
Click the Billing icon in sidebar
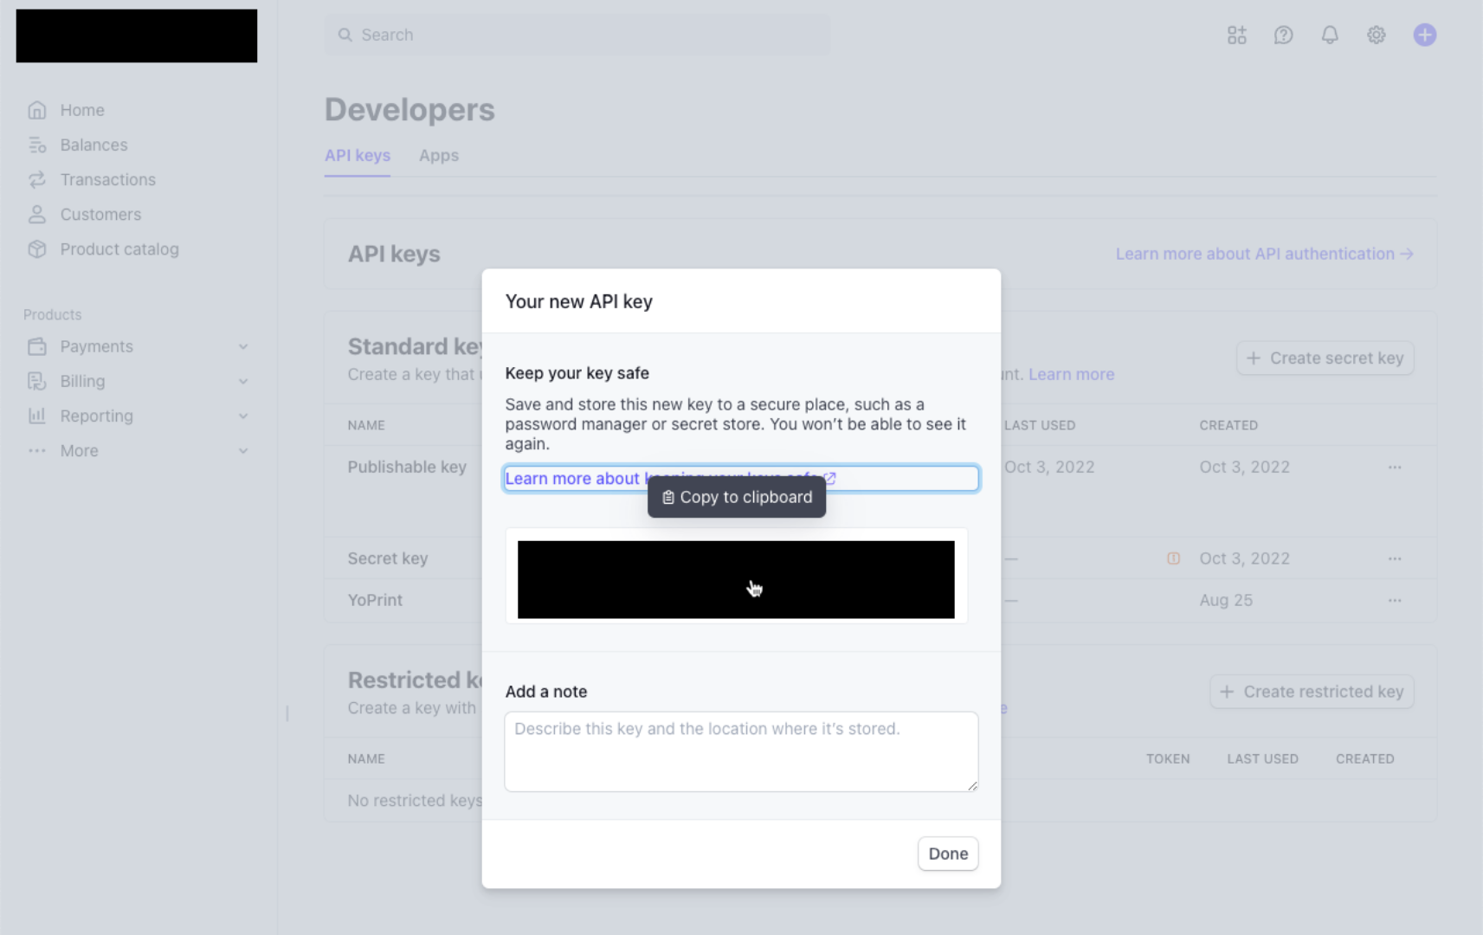pyautogui.click(x=36, y=381)
